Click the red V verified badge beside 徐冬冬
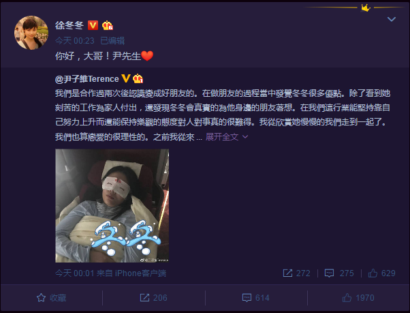Screen dimensions: 410x313 point(93,25)
